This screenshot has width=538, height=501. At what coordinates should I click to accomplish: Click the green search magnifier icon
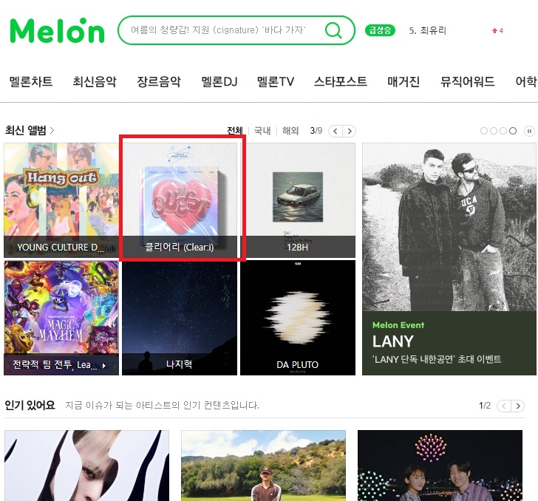333,30
